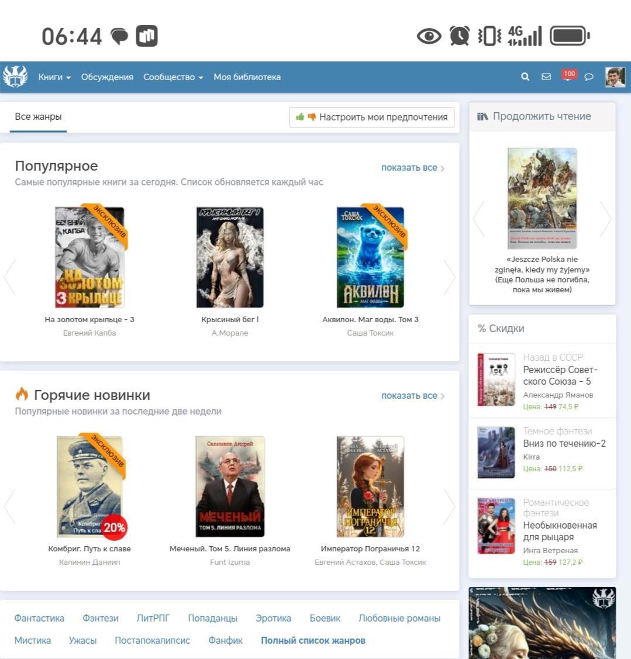Open the Jeszcze Polska nie zginęła cover
The width and height of the screenshot is (631, 659).
point(542,198)
